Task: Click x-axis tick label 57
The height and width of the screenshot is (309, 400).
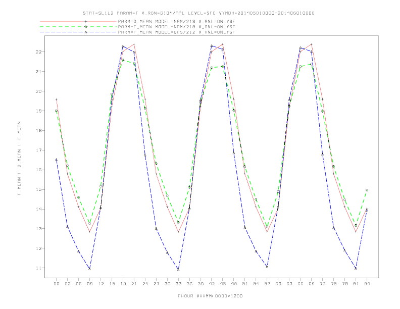Action: tap(267, 284)
